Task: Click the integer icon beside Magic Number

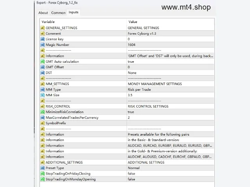Action: 43,45
